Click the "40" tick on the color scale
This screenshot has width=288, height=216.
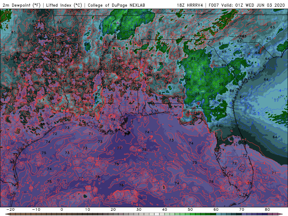165,210
